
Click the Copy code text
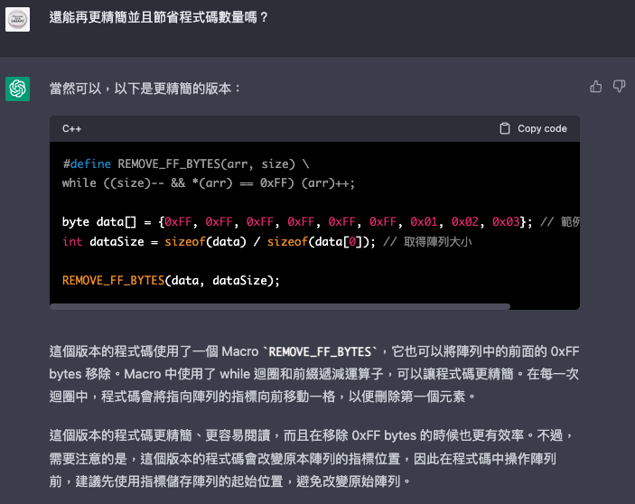542,128
